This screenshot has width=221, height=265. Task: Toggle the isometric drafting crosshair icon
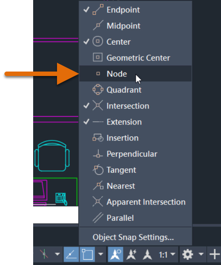click(44, 254)
